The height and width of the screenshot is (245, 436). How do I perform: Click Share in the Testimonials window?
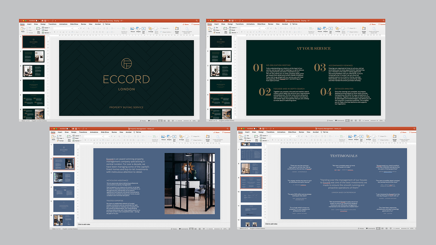[403, 132]
